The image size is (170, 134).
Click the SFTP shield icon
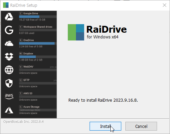9,83
